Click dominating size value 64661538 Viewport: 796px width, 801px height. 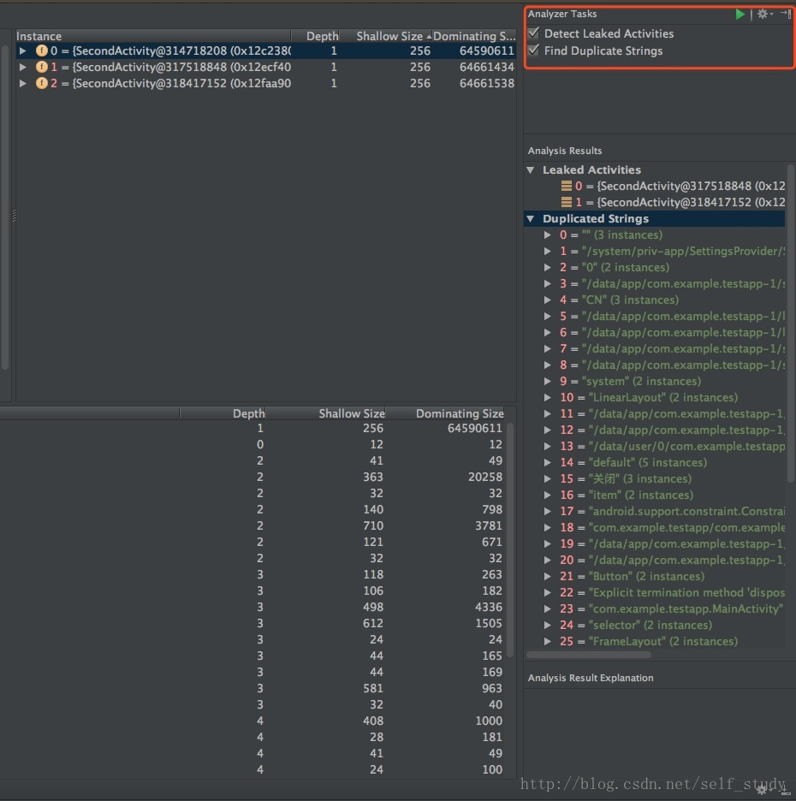(x=487, y=83)
